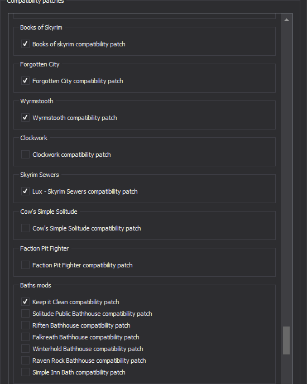Image resolution: width=307 pixels, height=384 pixels.
Task: Click the vertical scrollbar thumb
Action: click(x=286, y=340)
